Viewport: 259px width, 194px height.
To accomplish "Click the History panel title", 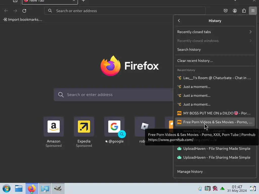I will pyautogui.click(x=215, y=21).
